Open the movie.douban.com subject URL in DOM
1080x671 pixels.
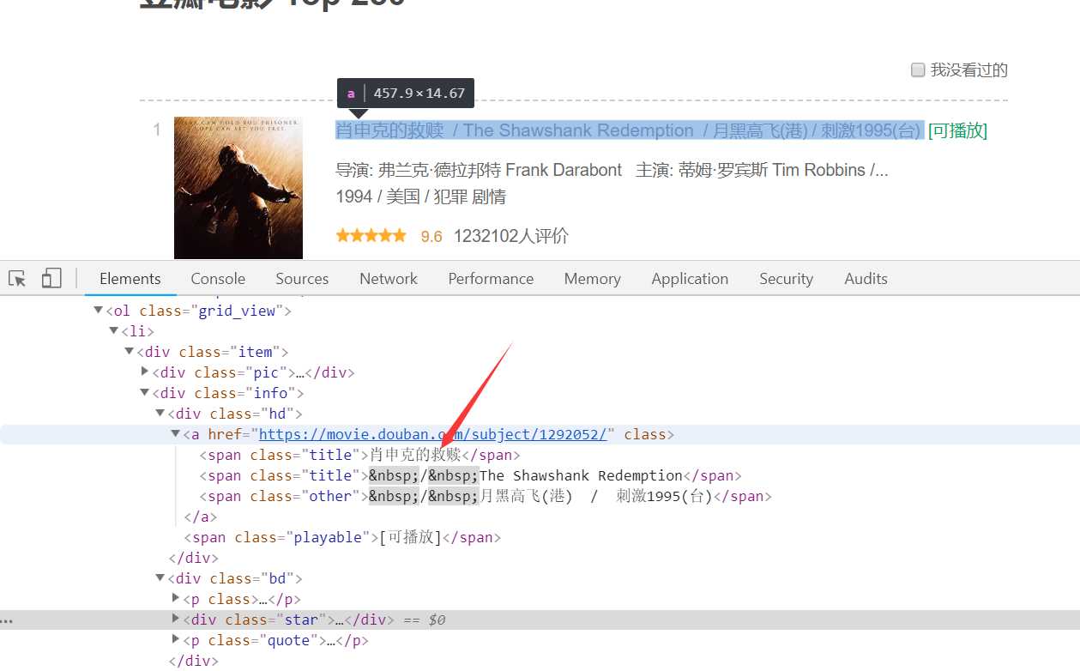click(x=433, y=434)
